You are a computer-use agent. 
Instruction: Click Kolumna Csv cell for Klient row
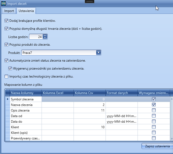(x=89, y=127)
